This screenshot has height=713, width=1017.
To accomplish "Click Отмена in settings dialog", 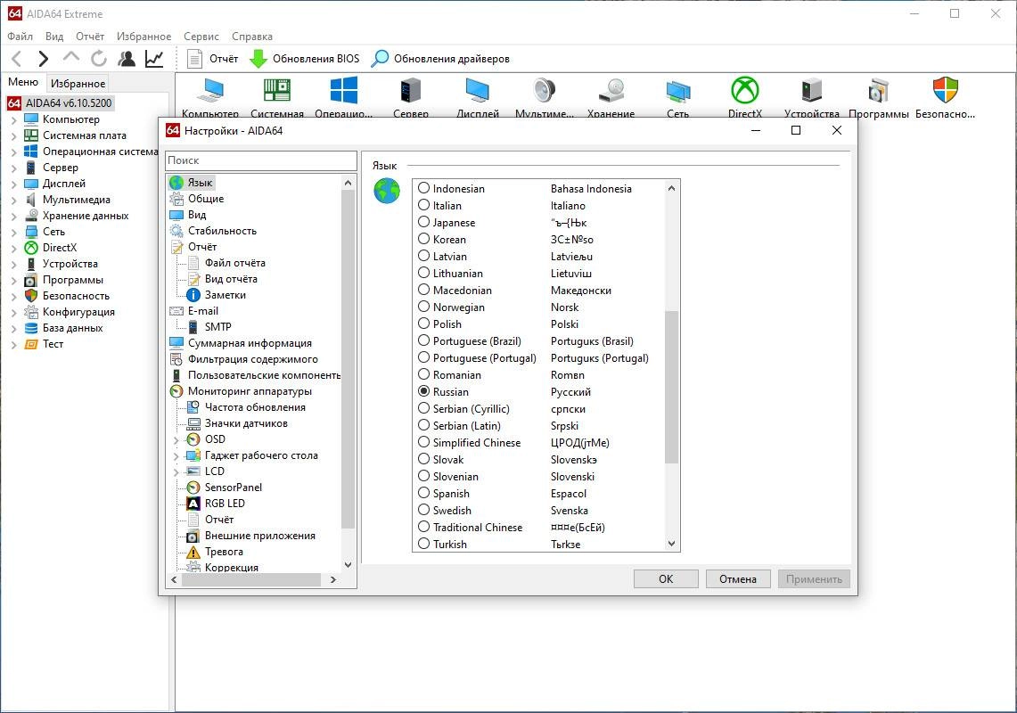I will (738, 578).
